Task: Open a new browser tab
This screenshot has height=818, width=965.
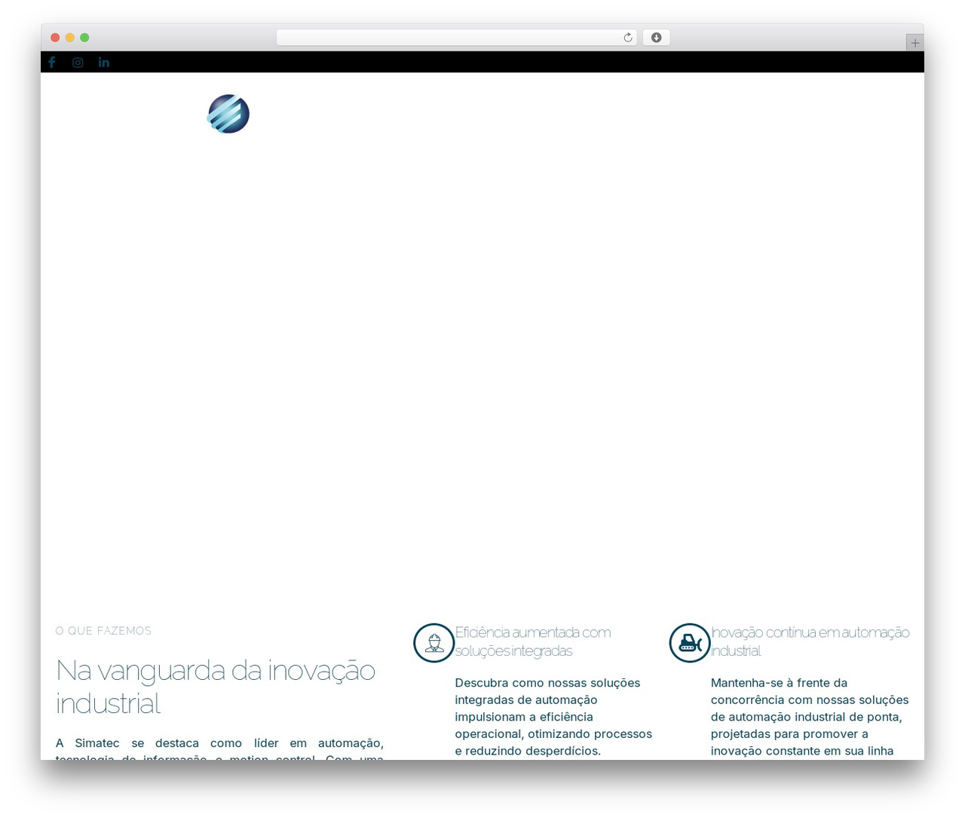Action: [x=914, y=43]
